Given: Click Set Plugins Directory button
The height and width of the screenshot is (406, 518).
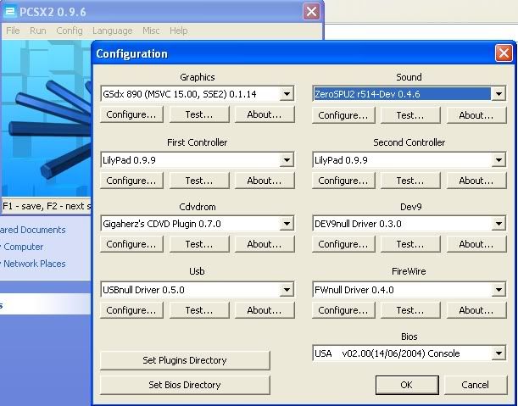Looking at the screenshot, I should (185, 360).
